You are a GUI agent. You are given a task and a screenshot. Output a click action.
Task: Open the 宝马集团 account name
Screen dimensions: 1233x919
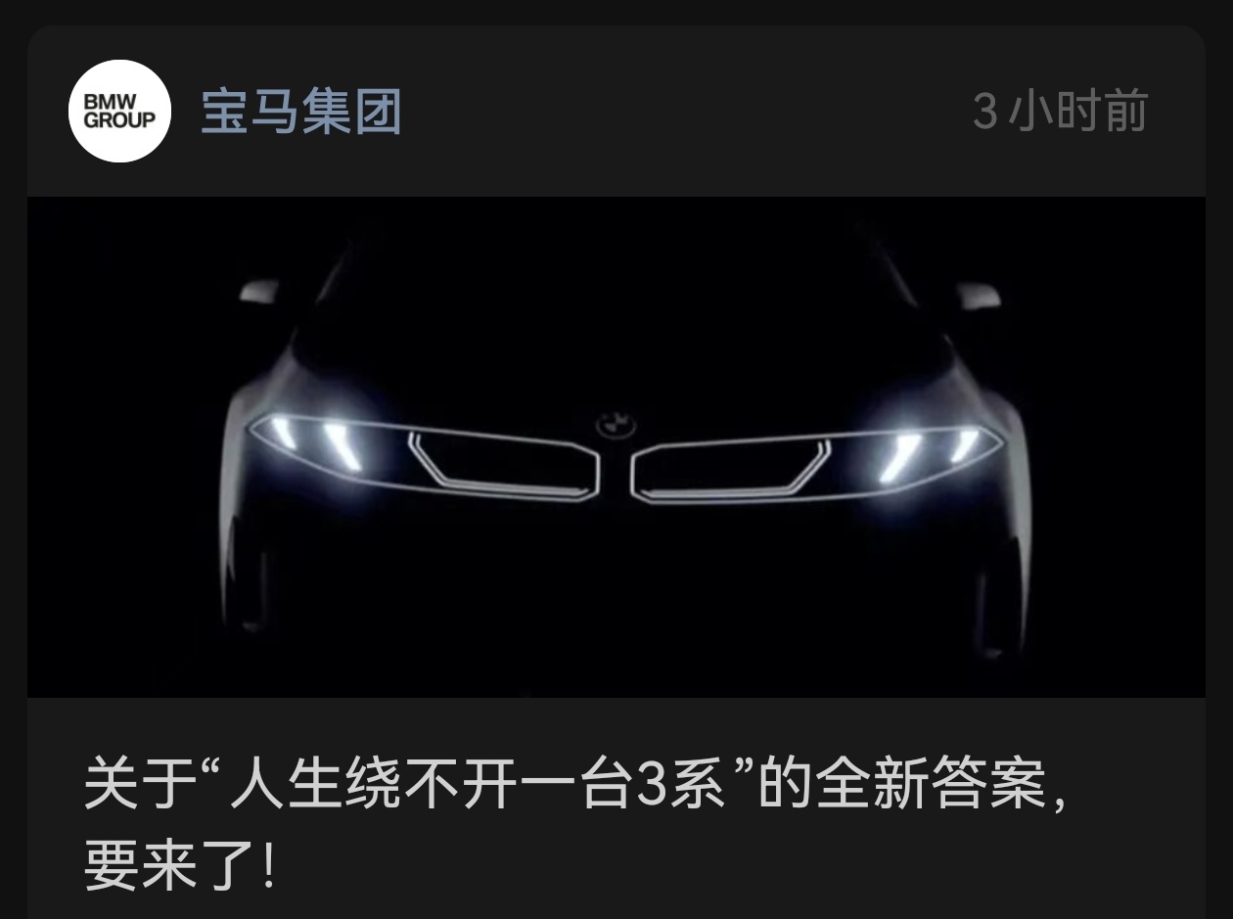[301, 112]
